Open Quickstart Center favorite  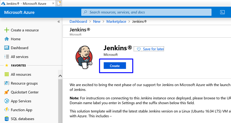tap(25, 92)
